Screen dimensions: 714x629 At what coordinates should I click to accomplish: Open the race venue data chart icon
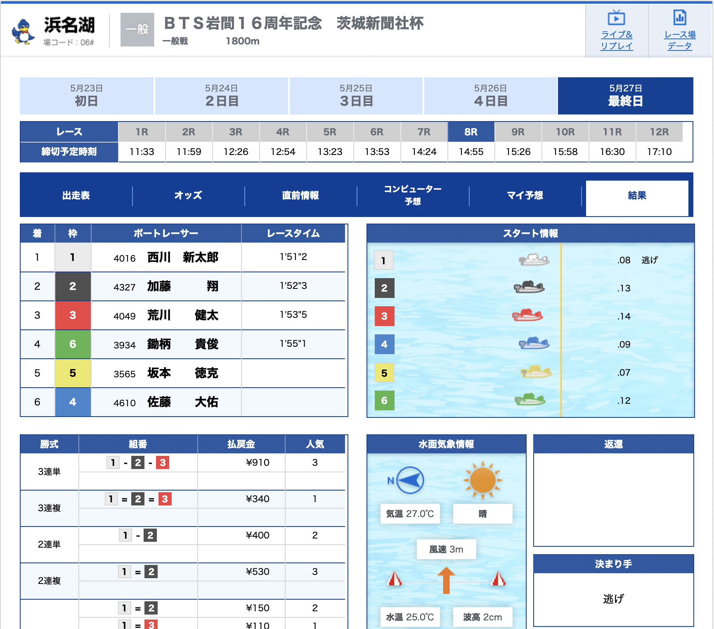[x=680, y=18]
